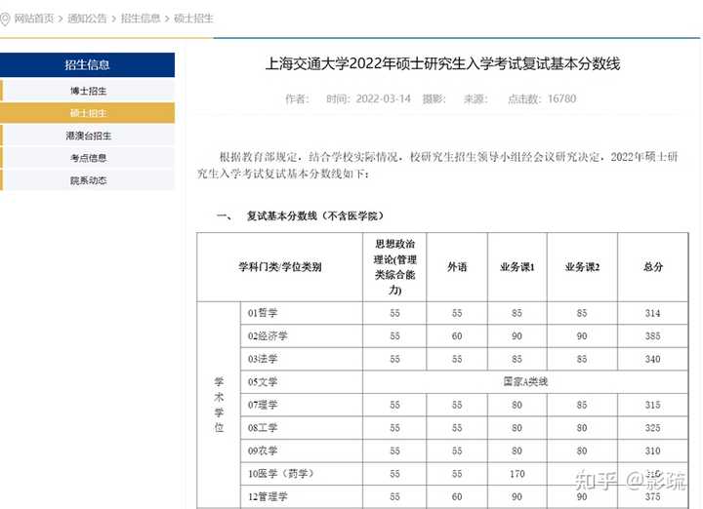Click the 学术学位 vertical row label
The height and width of the screenshot is (509, 703).
click(x=219, y=405)
